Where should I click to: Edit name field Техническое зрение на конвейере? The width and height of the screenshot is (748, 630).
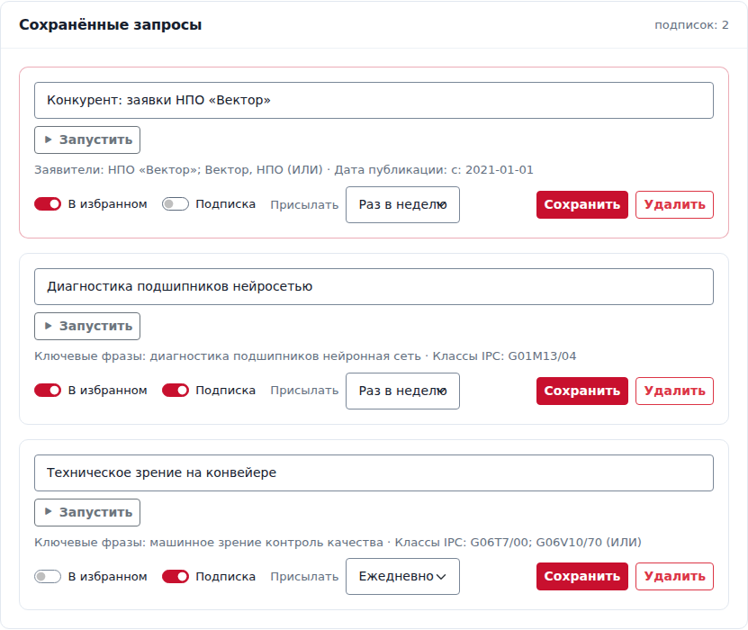pos(374,473)
